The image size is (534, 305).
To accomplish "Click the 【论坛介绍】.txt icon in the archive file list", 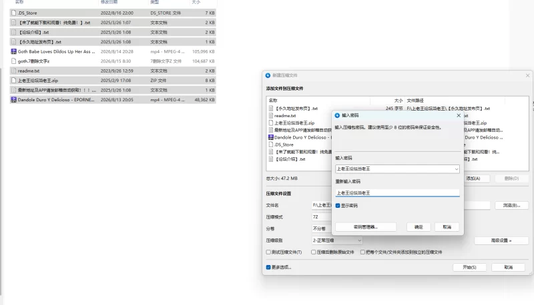I will click(271, 159).
